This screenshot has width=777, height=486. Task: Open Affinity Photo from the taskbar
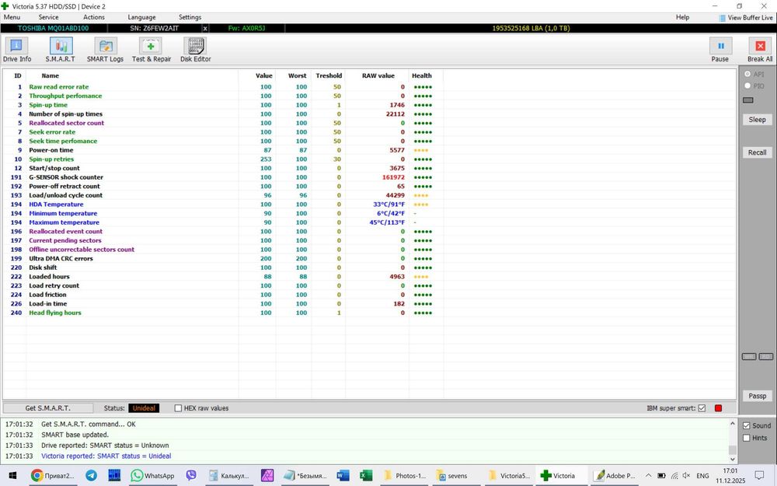pos(267,476)
